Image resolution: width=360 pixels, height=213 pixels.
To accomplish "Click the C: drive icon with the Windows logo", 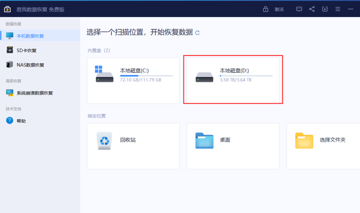I will (x=104, y=74).
